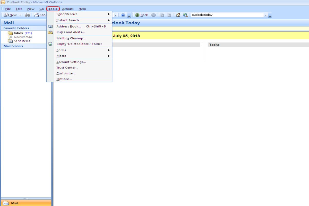
Task: Click the Mail pane title
Action: click(x=9, y=23)
